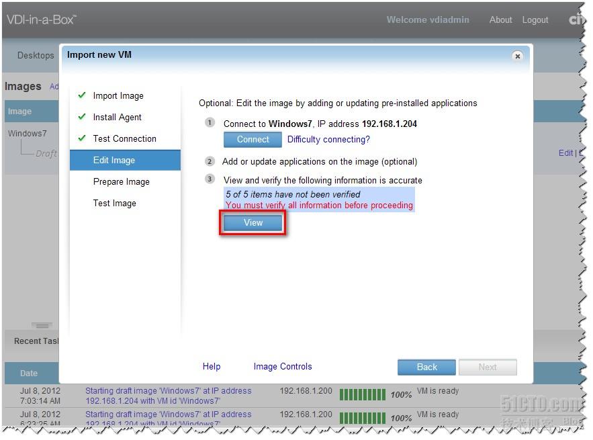
Task: Open the Desktops tab
Action: coord(36,55)
